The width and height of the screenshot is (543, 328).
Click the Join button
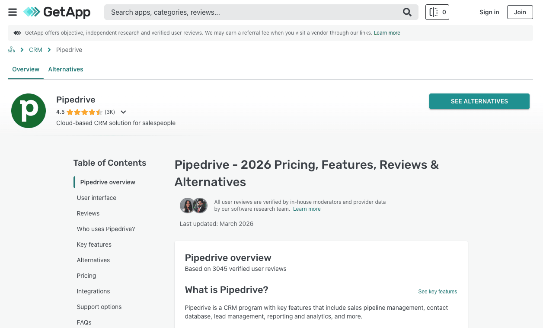pos(520,12)
